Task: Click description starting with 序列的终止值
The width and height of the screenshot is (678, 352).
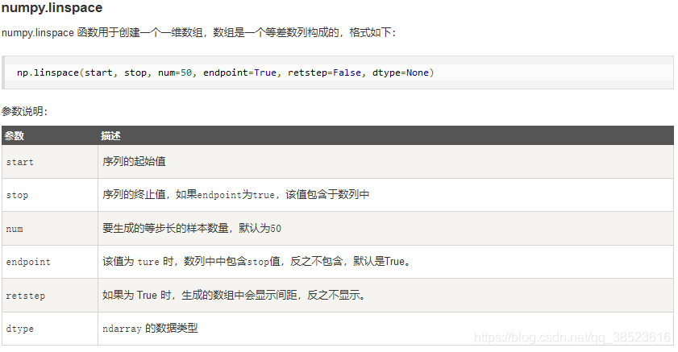Action: click(235, 195)
